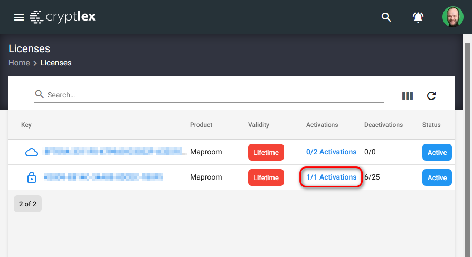Click the Licenses page title
Screen dimensions: 472x257
(x=29, y=48)
